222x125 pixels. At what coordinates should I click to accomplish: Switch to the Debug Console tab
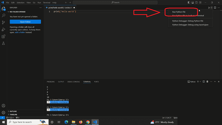click(x=73, y=82)
